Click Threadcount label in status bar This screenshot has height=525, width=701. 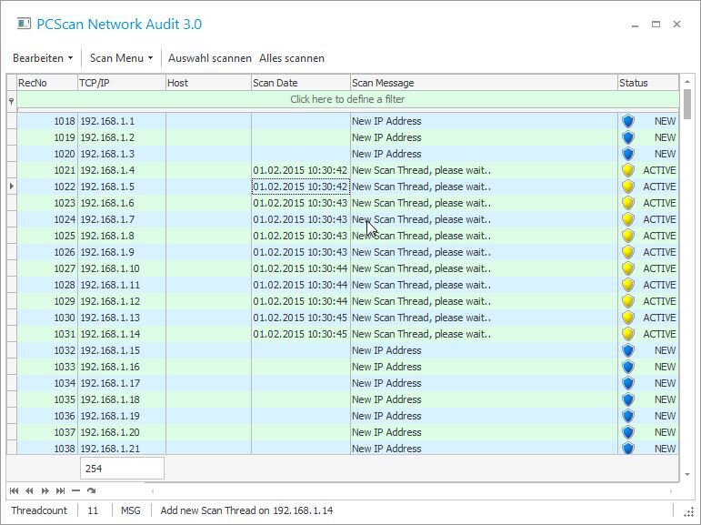point(39,510)
